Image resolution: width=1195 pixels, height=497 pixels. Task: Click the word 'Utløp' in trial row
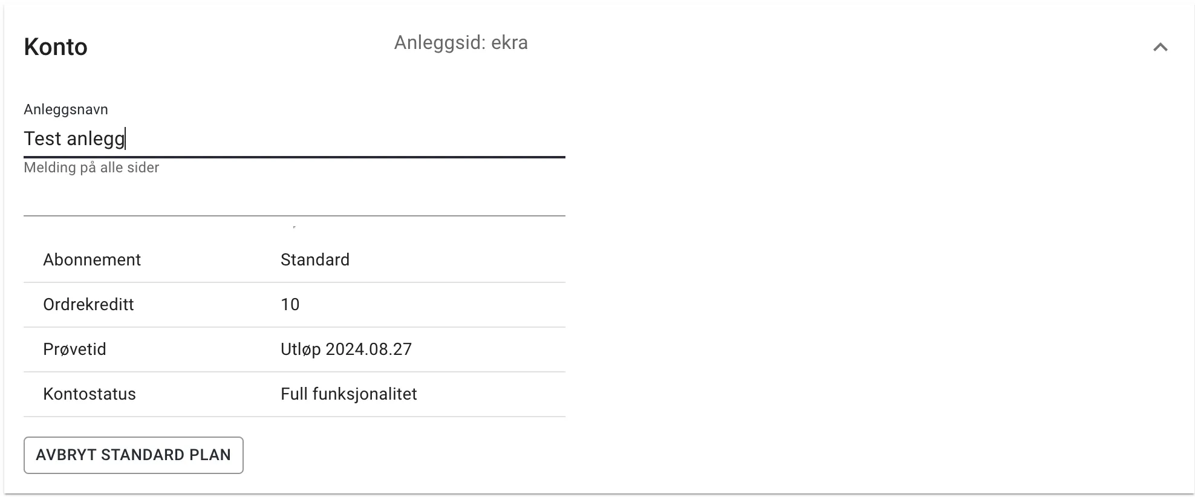(x=301, y=349)
